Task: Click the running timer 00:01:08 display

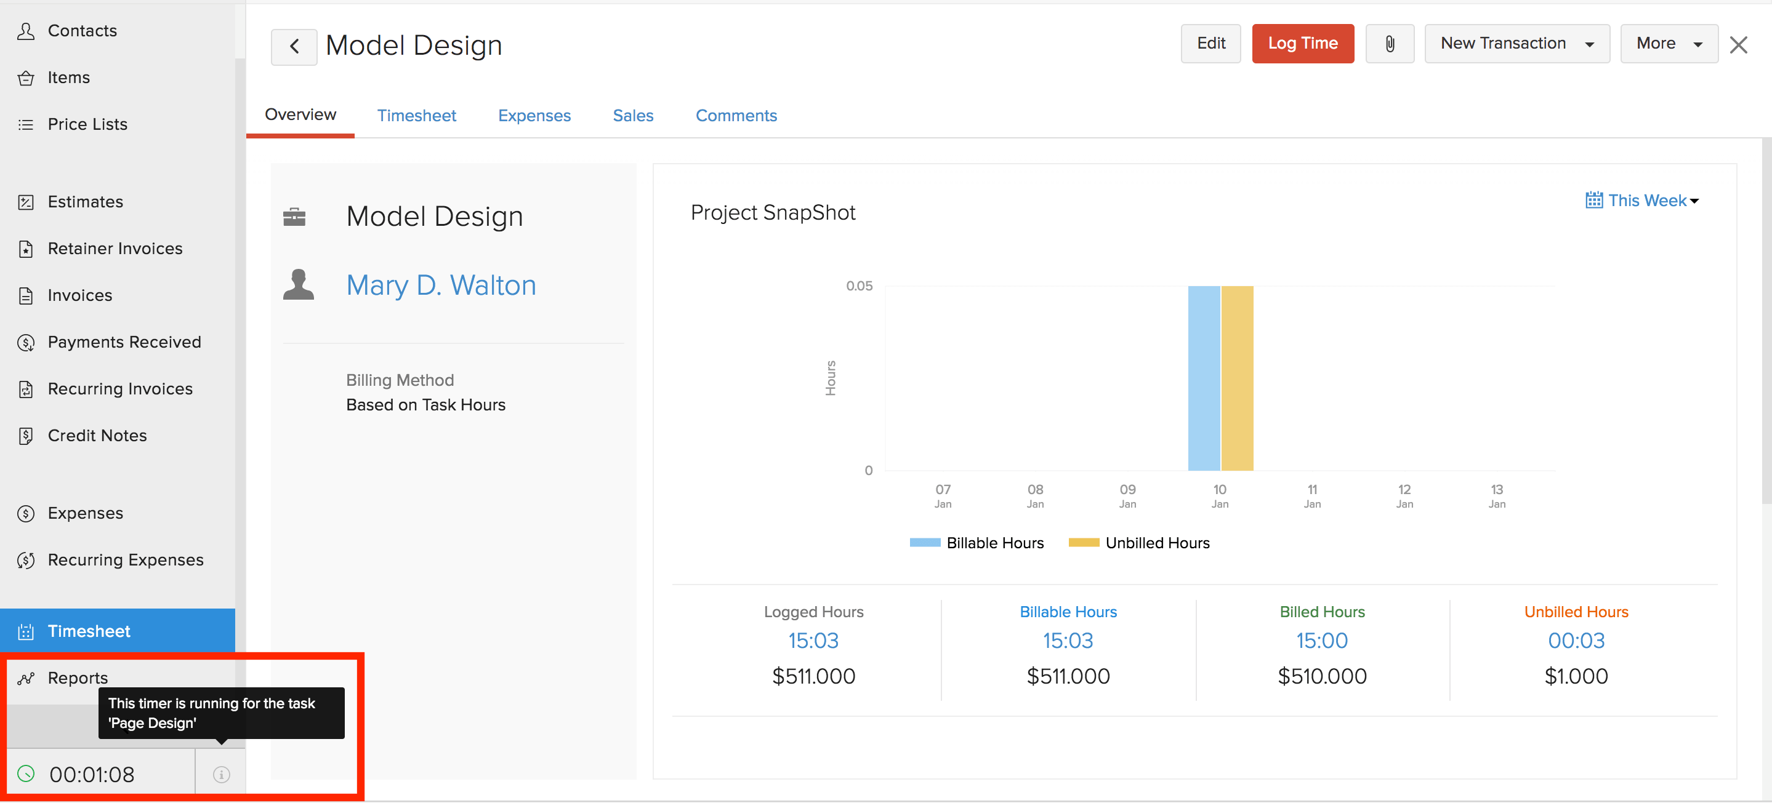Action: coord(92,775)
